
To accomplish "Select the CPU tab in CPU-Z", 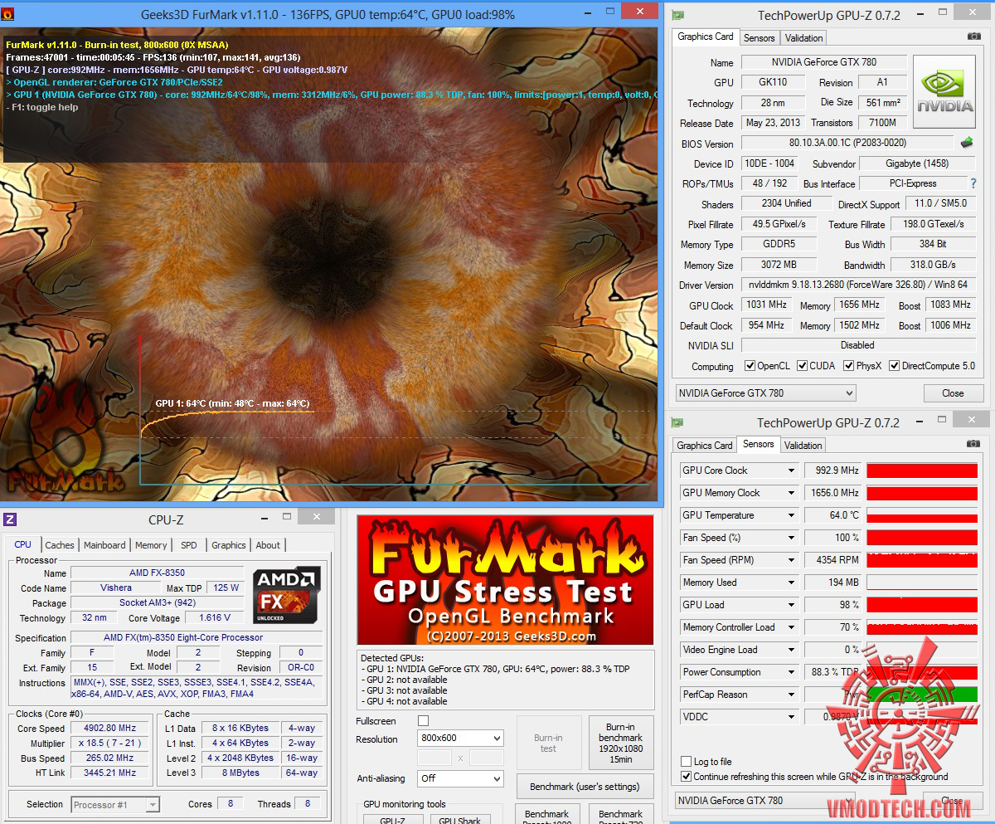I will pyautogui.click(x=23, y=544).
